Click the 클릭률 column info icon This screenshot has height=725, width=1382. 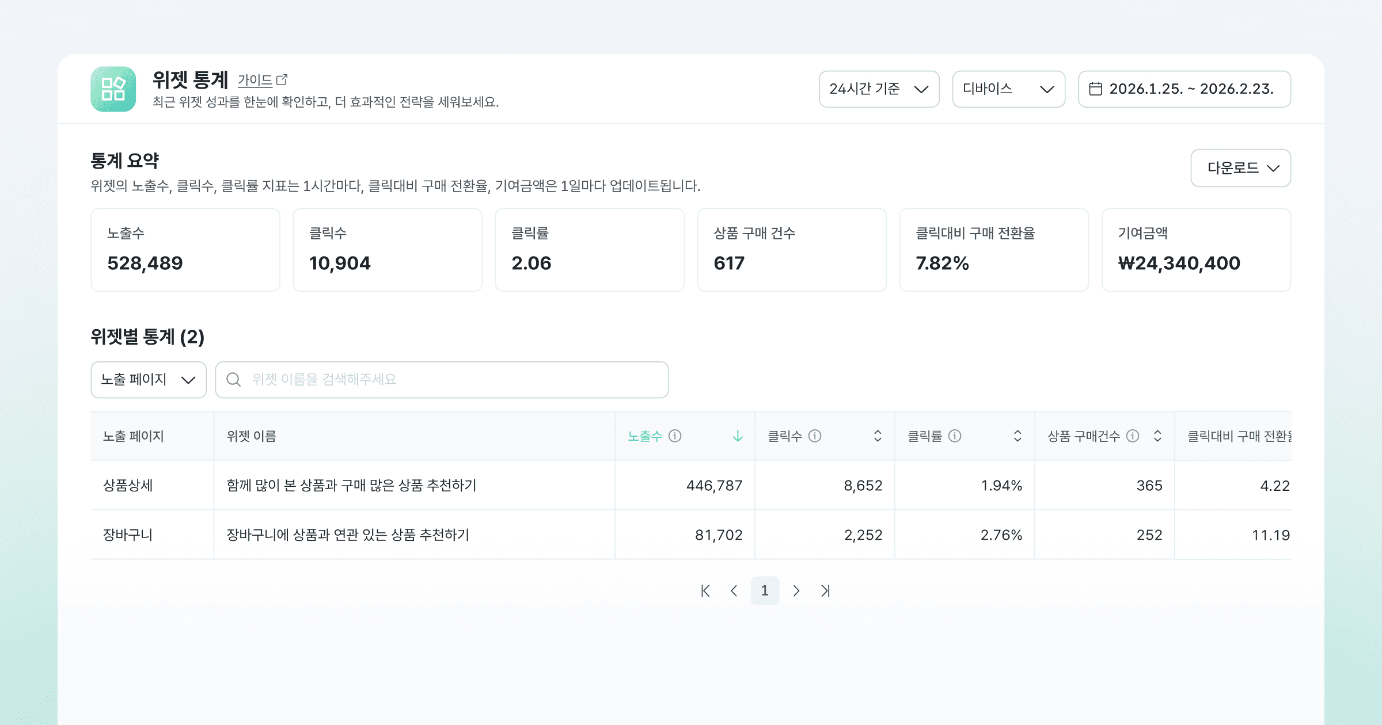click(x=955, y=436)
